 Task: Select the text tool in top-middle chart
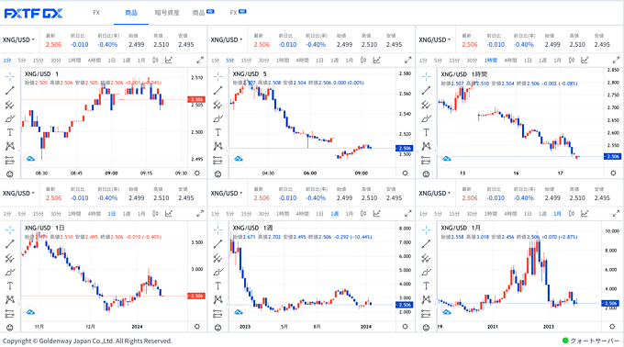coord(217,132)
